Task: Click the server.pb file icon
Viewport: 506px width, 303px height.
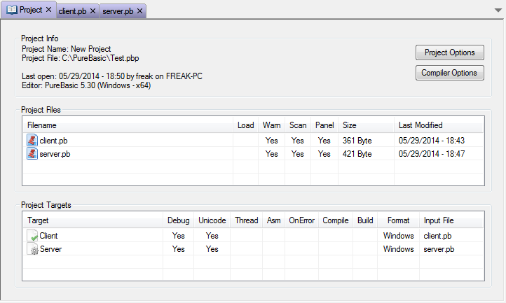Action: pyautogui.click(x=32, y=153)
